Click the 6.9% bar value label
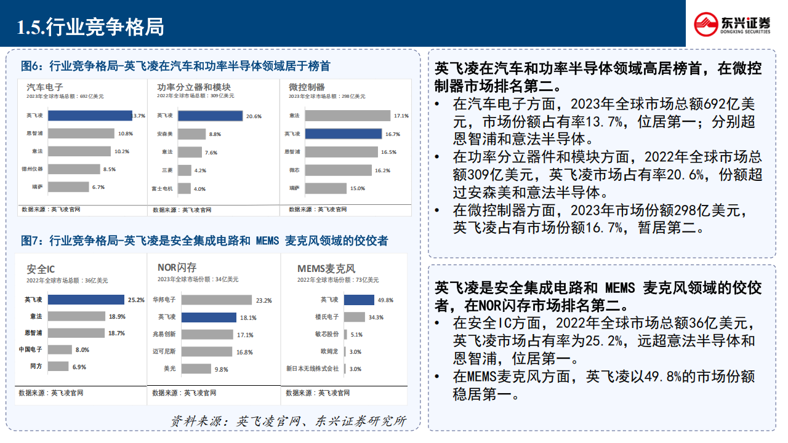 pyautogui.click(x=79, y=367)
